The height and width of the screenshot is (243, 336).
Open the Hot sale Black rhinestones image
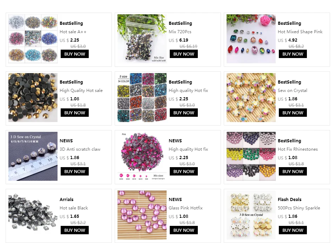click(x=33, y=215)
